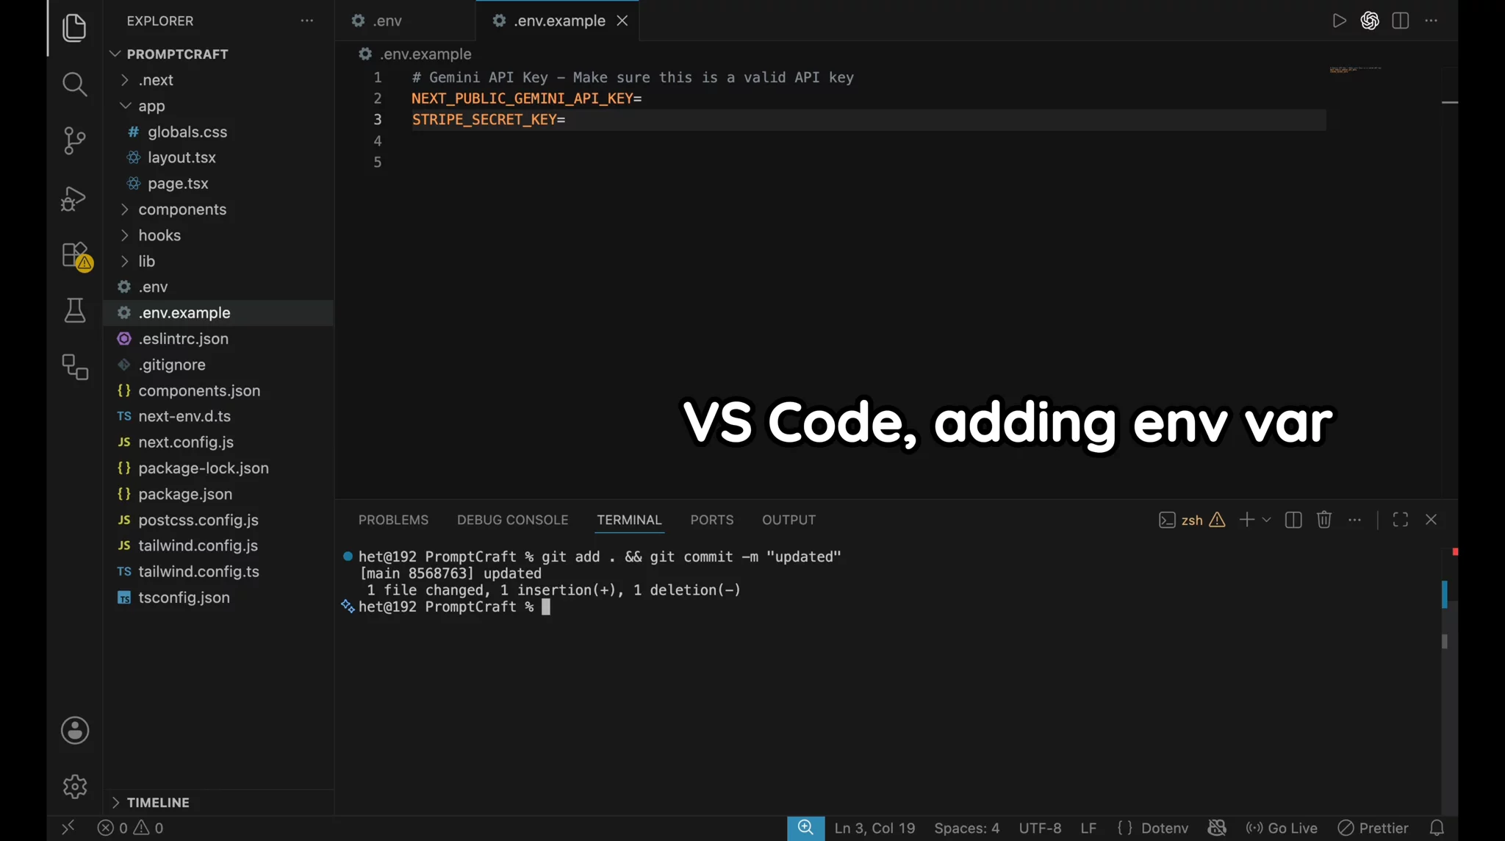Open editor More Actions ellipsis
The image size is (1505, 841).
click(1432, 21)
